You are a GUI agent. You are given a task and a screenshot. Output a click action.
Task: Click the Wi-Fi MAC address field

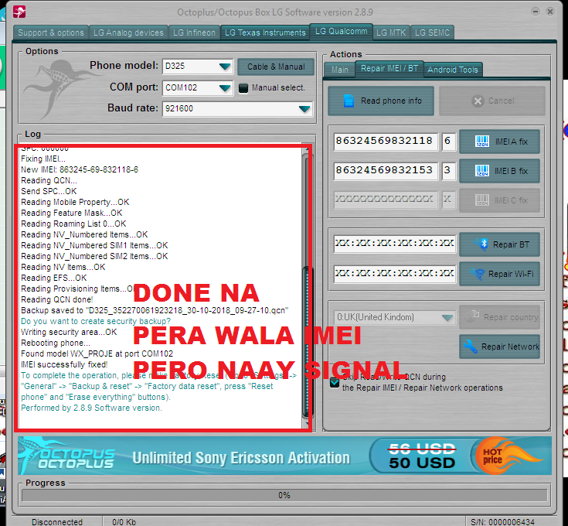(x=394, y=274)
